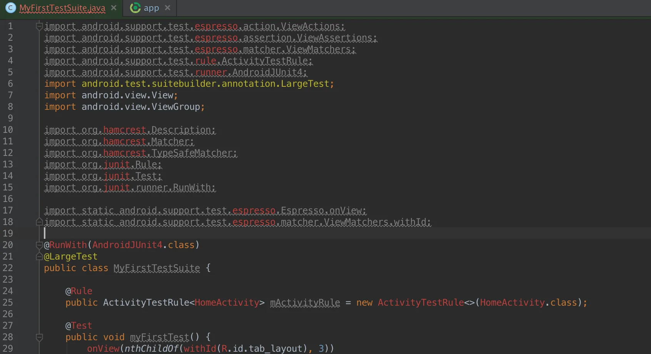Collapse annotation fold marker at line 20
The image size is (651, 354).
pos(39,245)
